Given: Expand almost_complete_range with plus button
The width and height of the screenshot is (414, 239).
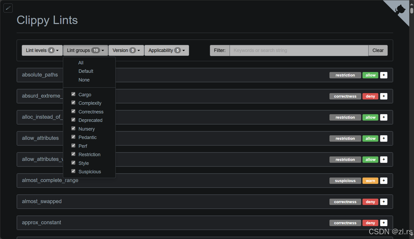Looking at the screenshot, I should tap(384, 181).
